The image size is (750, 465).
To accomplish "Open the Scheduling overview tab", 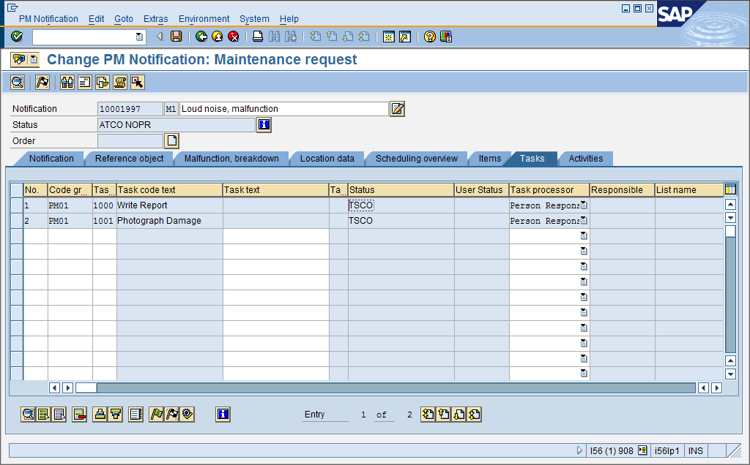I will pyautogui.click(x=417, y=159).
